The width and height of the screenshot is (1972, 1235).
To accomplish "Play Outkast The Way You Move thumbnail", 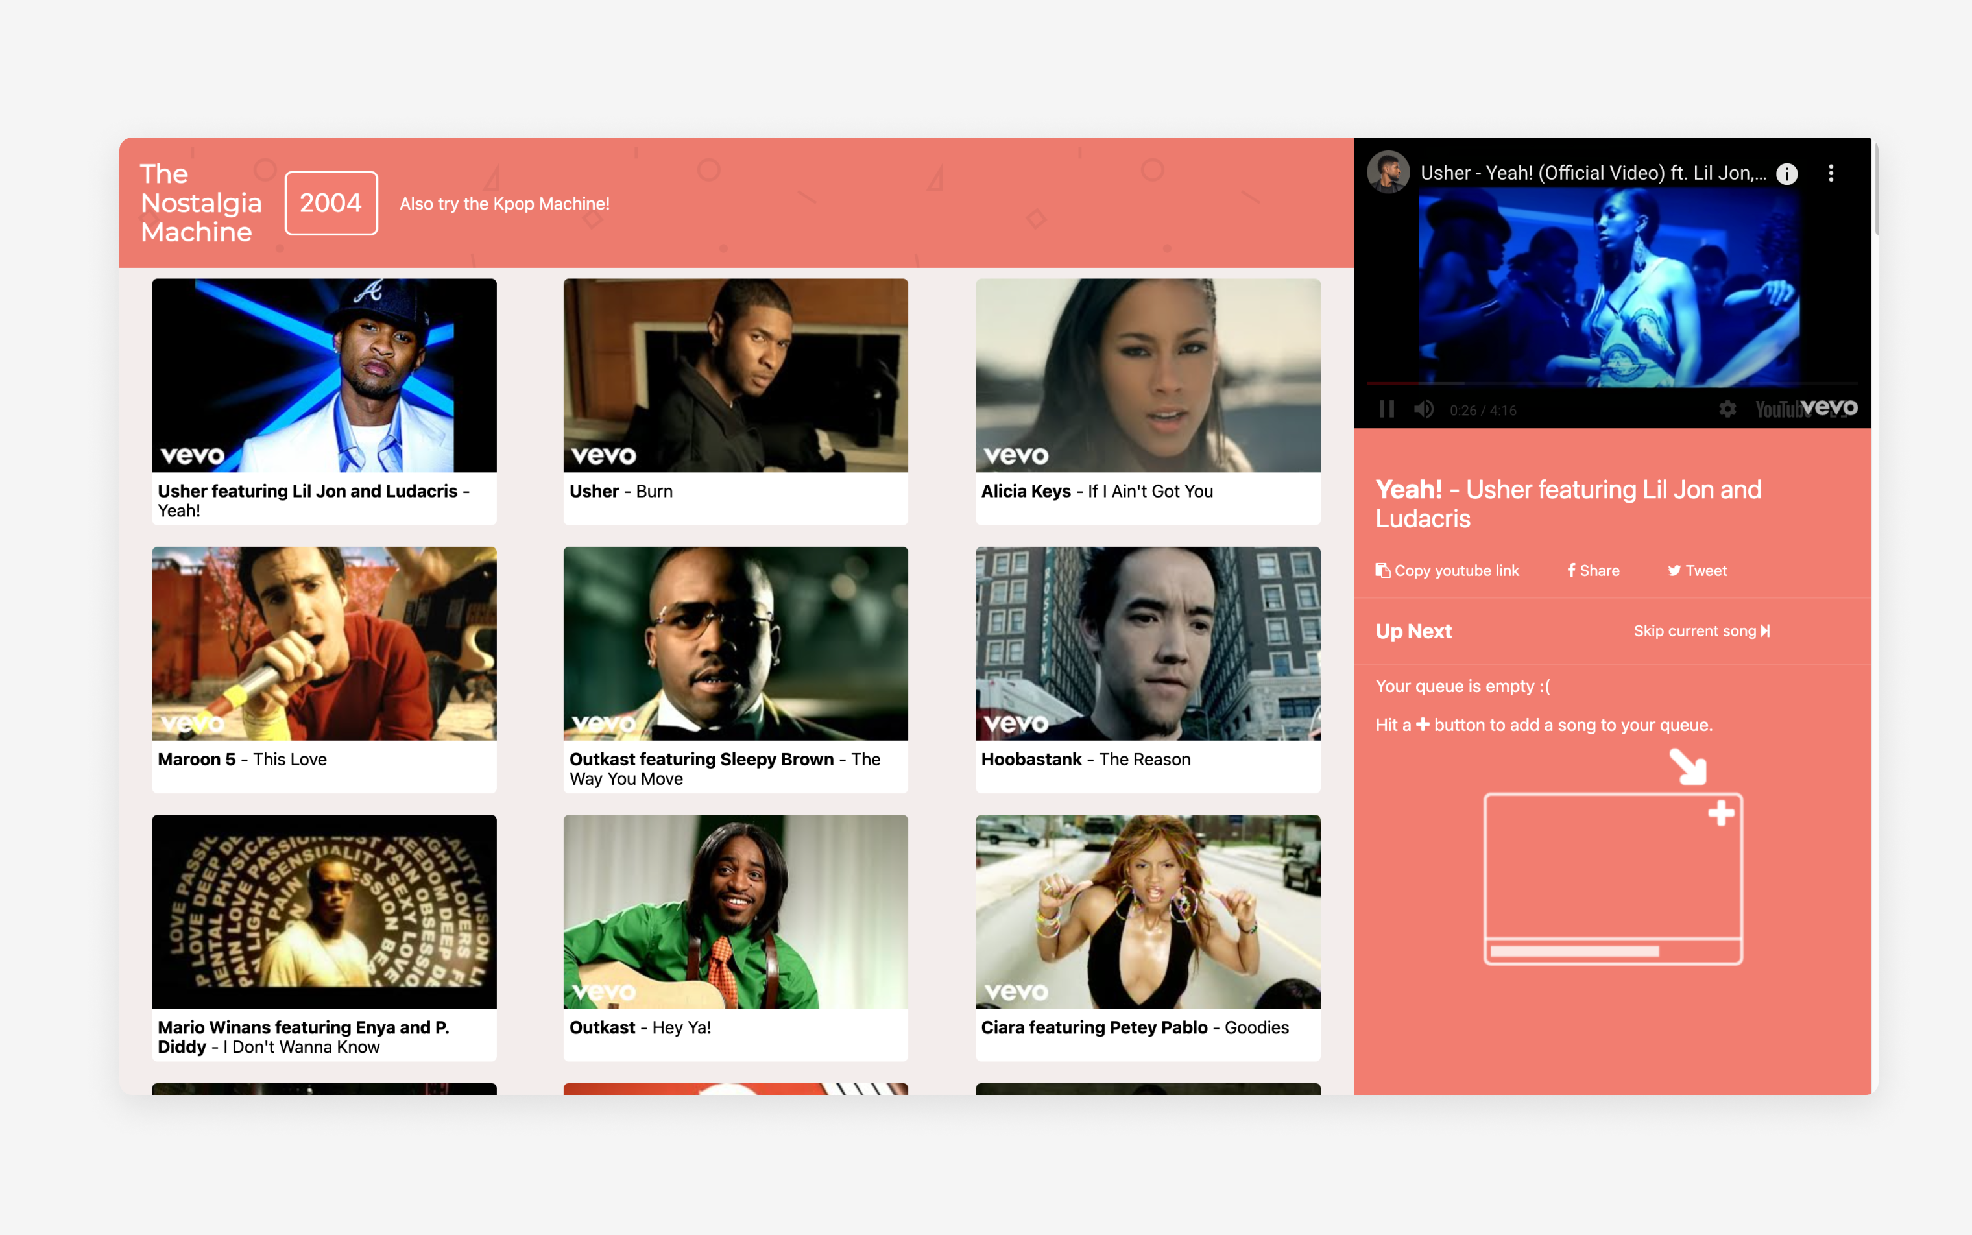I will pos(735,643).
